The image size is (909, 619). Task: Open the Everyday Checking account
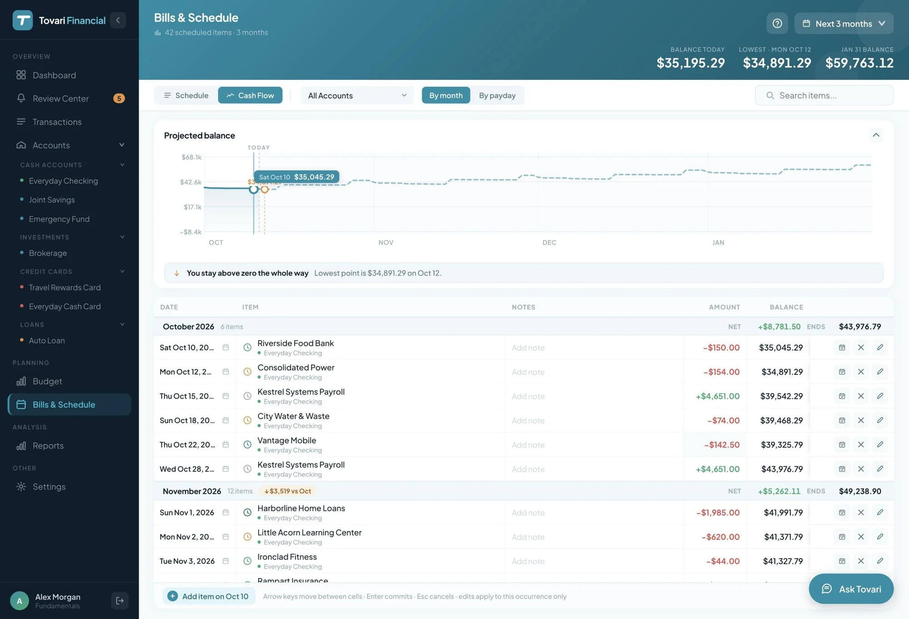[63, 181]
